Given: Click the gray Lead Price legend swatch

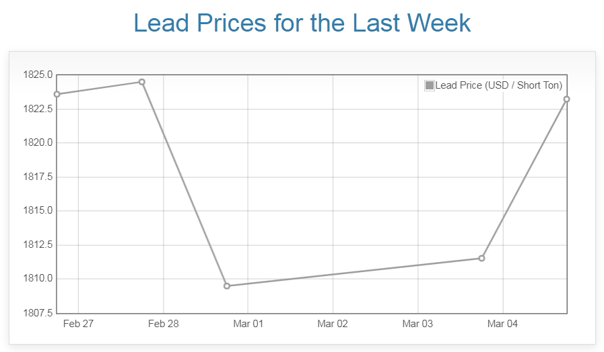Looking at the screenshot, I should 430,85.
